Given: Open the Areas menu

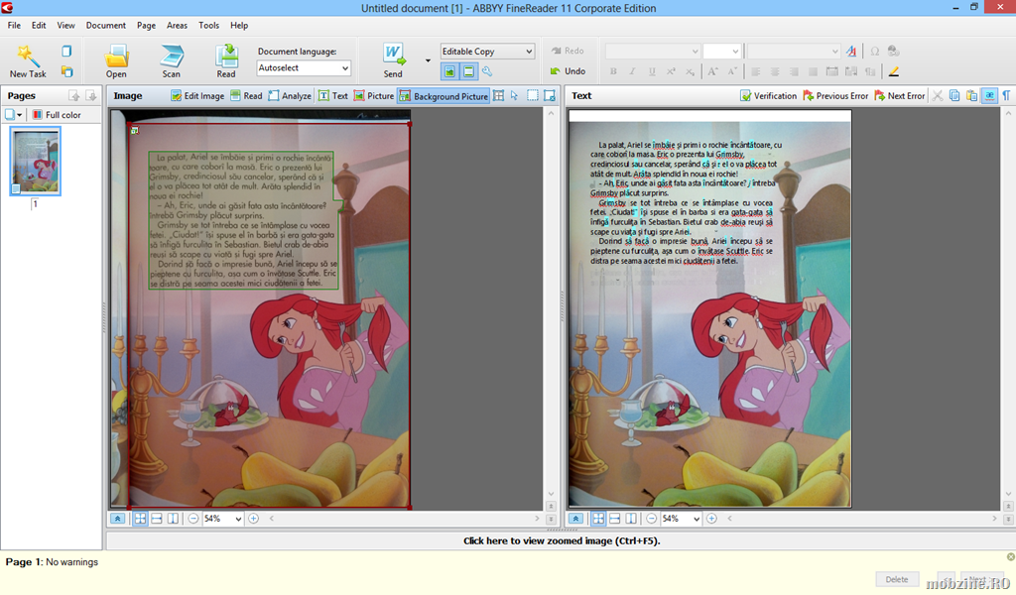Looking at the screenshot, I should pos(177,25).
